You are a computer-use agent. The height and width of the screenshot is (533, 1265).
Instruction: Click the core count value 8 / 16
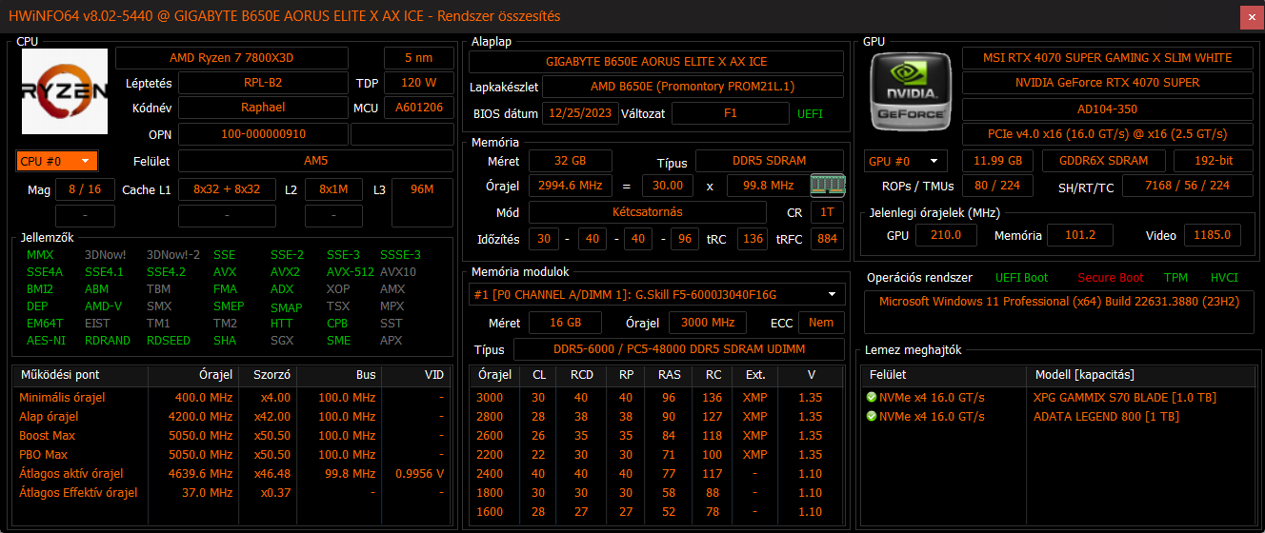85,189
